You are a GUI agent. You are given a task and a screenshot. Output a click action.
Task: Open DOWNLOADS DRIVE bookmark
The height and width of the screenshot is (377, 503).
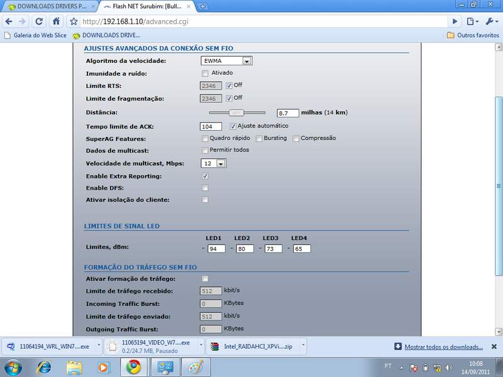(106, 35)
